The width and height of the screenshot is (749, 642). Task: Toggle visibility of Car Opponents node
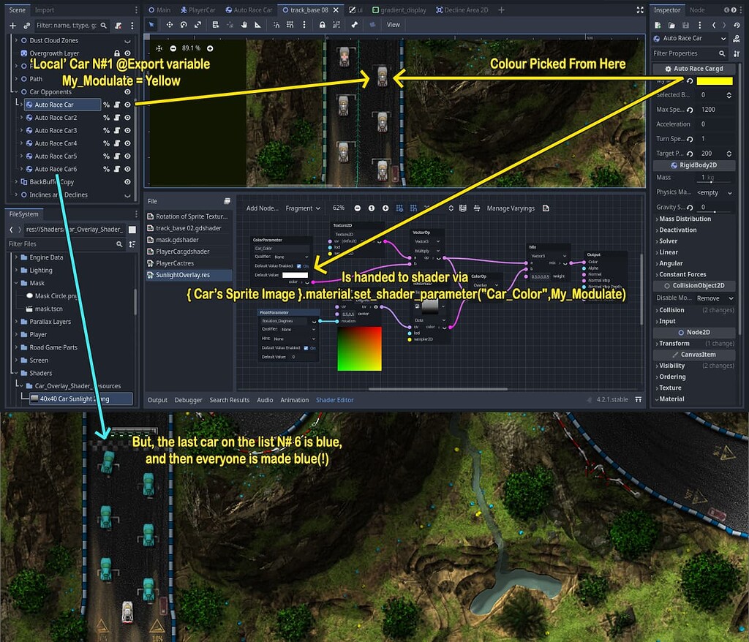(x=127, y=92)
